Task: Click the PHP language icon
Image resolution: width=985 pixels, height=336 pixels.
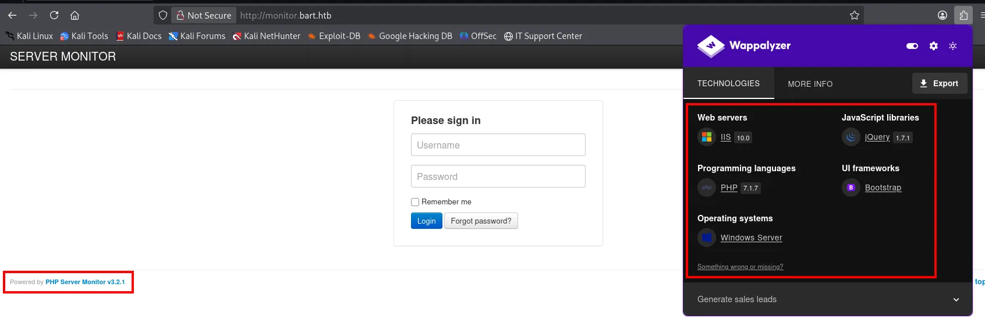Action: 707,188
